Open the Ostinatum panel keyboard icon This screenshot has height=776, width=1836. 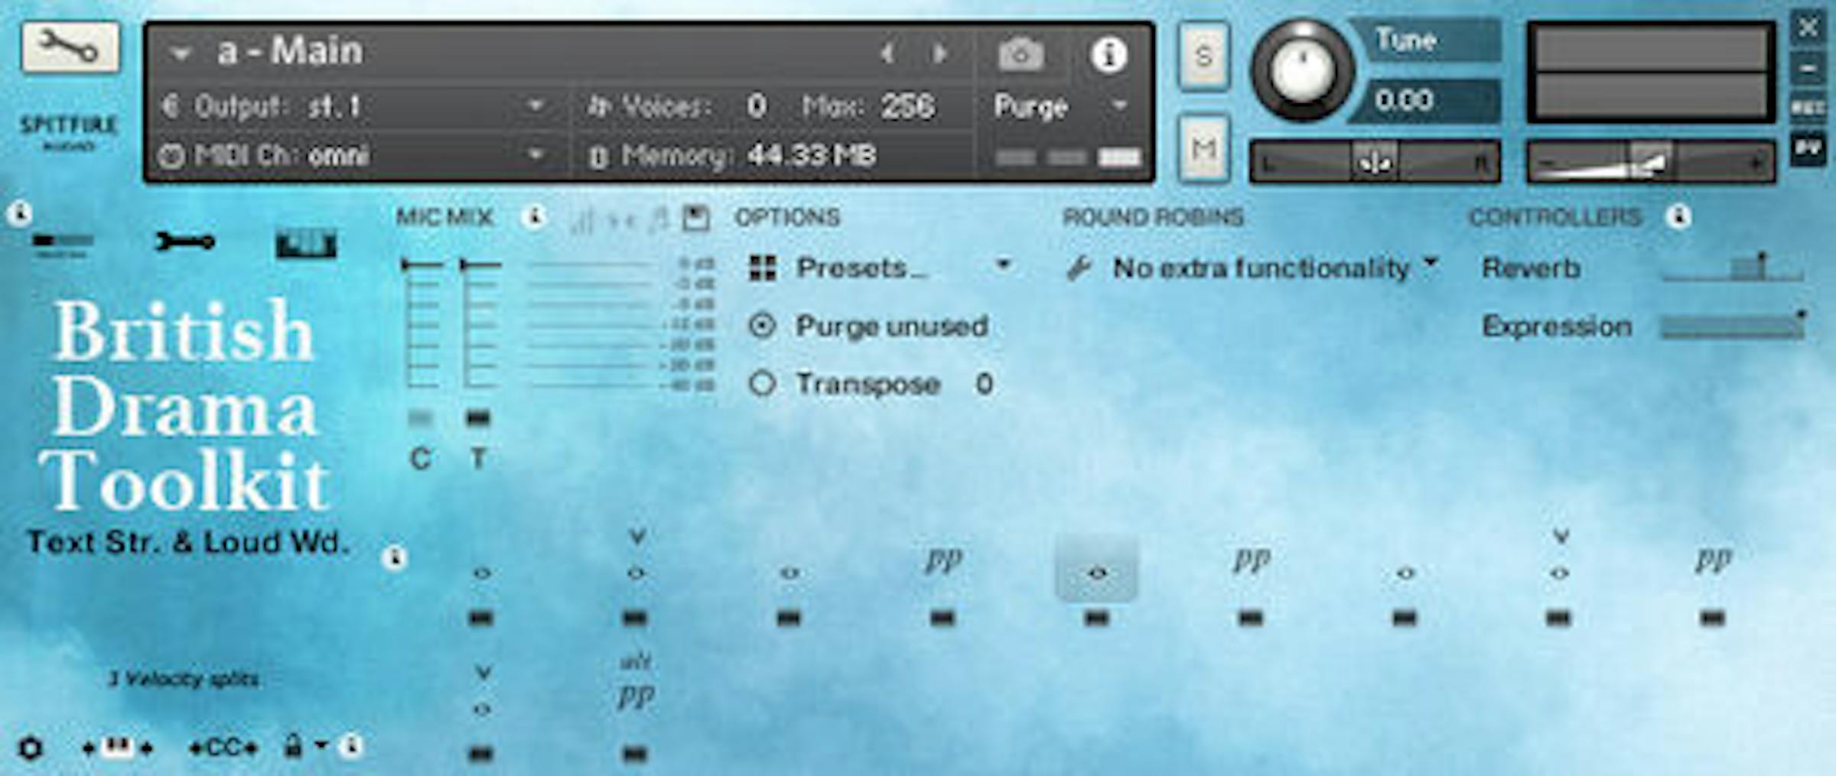[306, 245]
